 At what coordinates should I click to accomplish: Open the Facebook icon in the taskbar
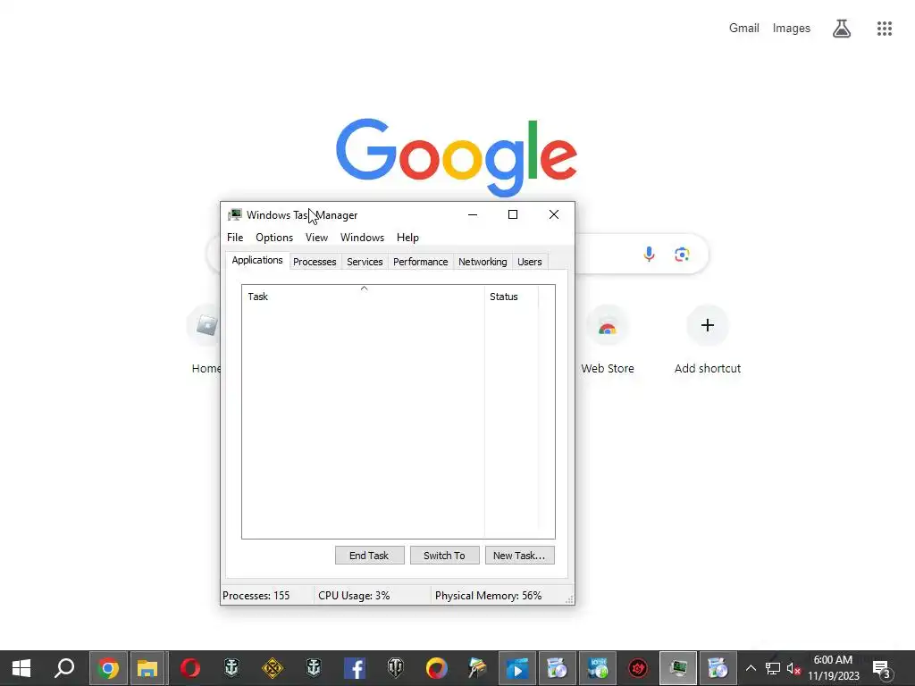tap(355, 668)
